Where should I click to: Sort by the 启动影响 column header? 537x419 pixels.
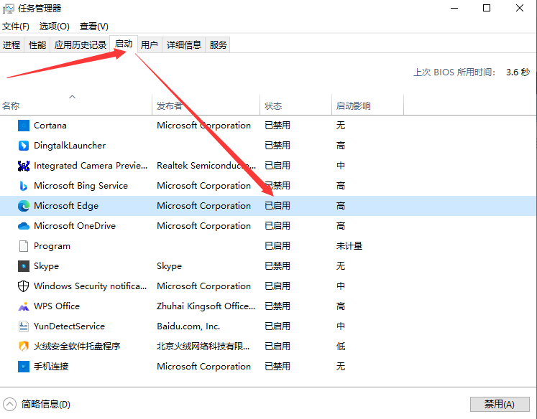click(368, 105)
